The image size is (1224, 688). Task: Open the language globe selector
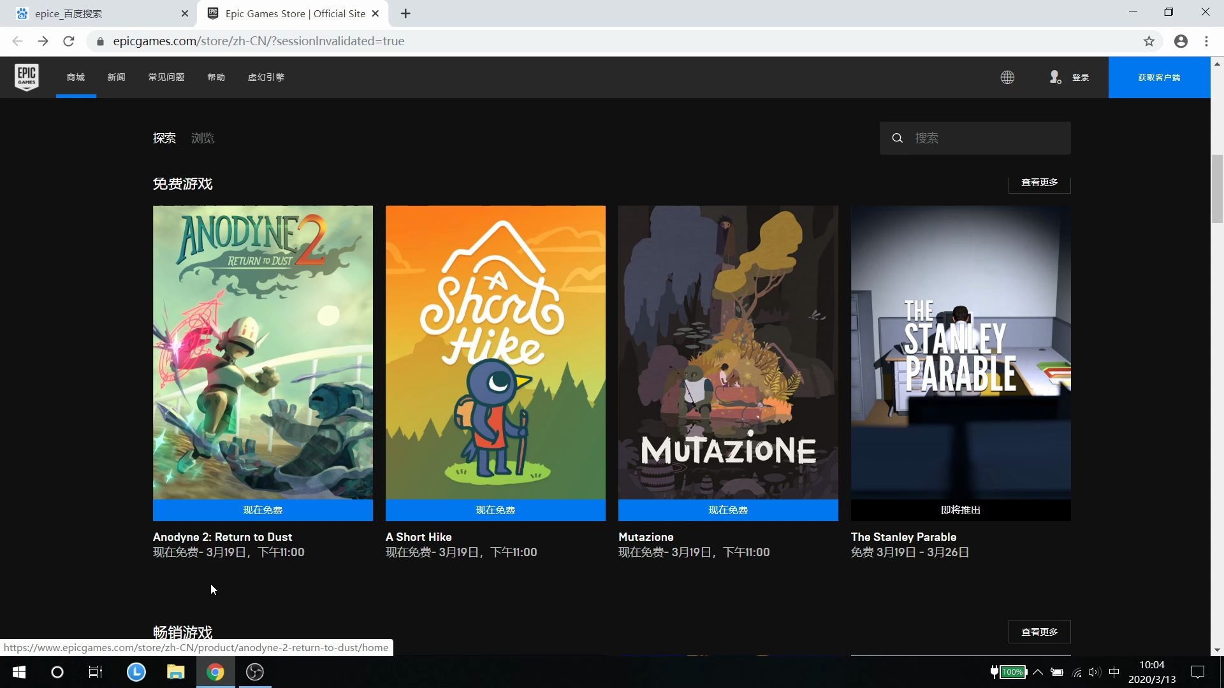tap(1007, 77)
